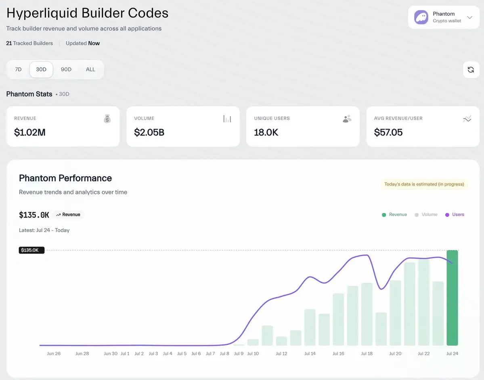Viewport: 484px width, 380px height.
Task: Expand the chevron next to Crypto wallet
Action: click(469, 17)
